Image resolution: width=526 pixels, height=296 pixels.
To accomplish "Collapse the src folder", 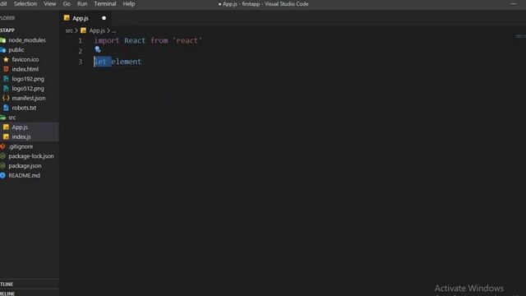I will pyautogui.click(x=12, y=118).
